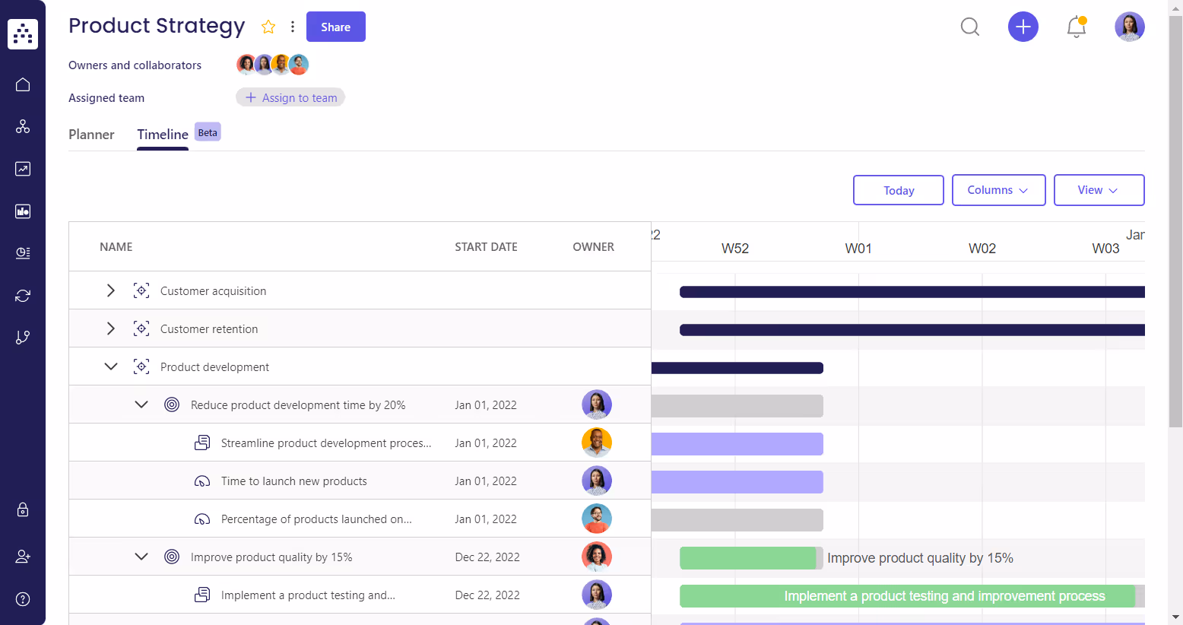
Task: Click the sync arrows icon in the sidebar
Action: (22, 295)
